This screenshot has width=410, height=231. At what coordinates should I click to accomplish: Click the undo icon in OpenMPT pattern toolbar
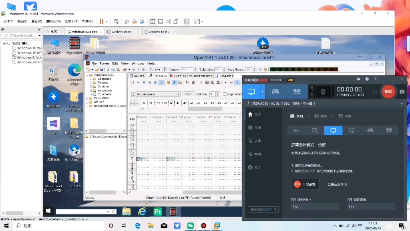coord(201,83)
